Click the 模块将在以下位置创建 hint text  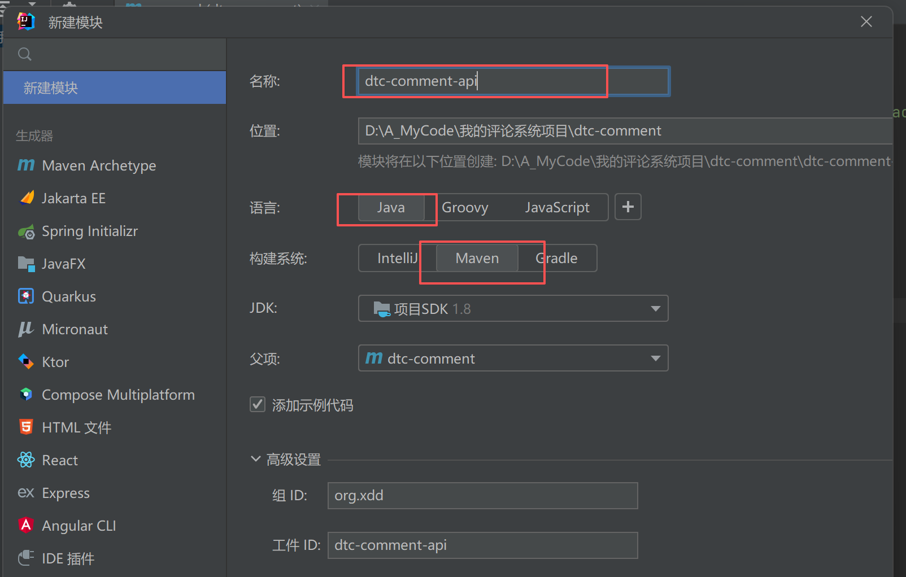coord(625,161)
